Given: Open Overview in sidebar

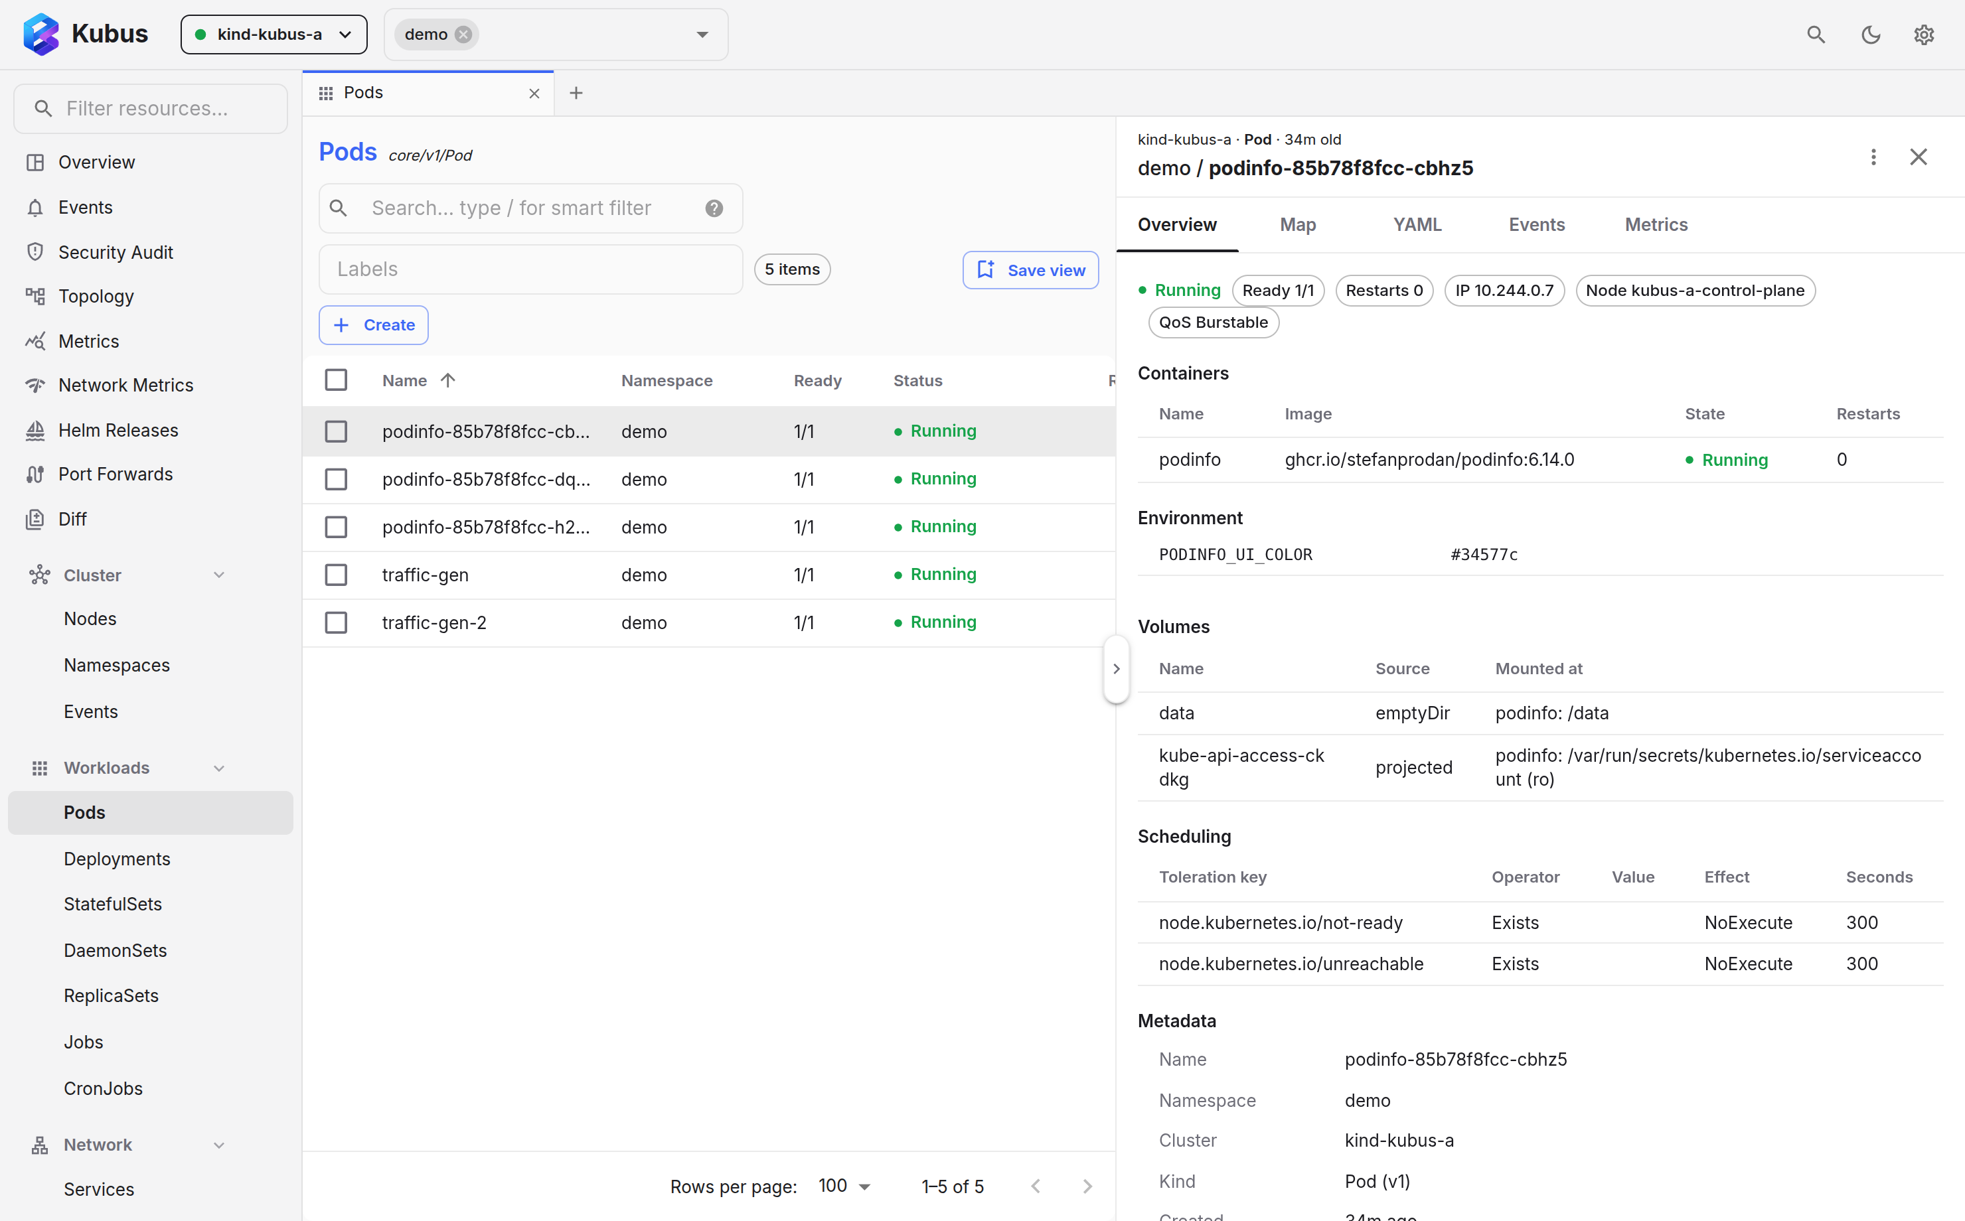Looking at the screenshot, I should pos(150,163).
